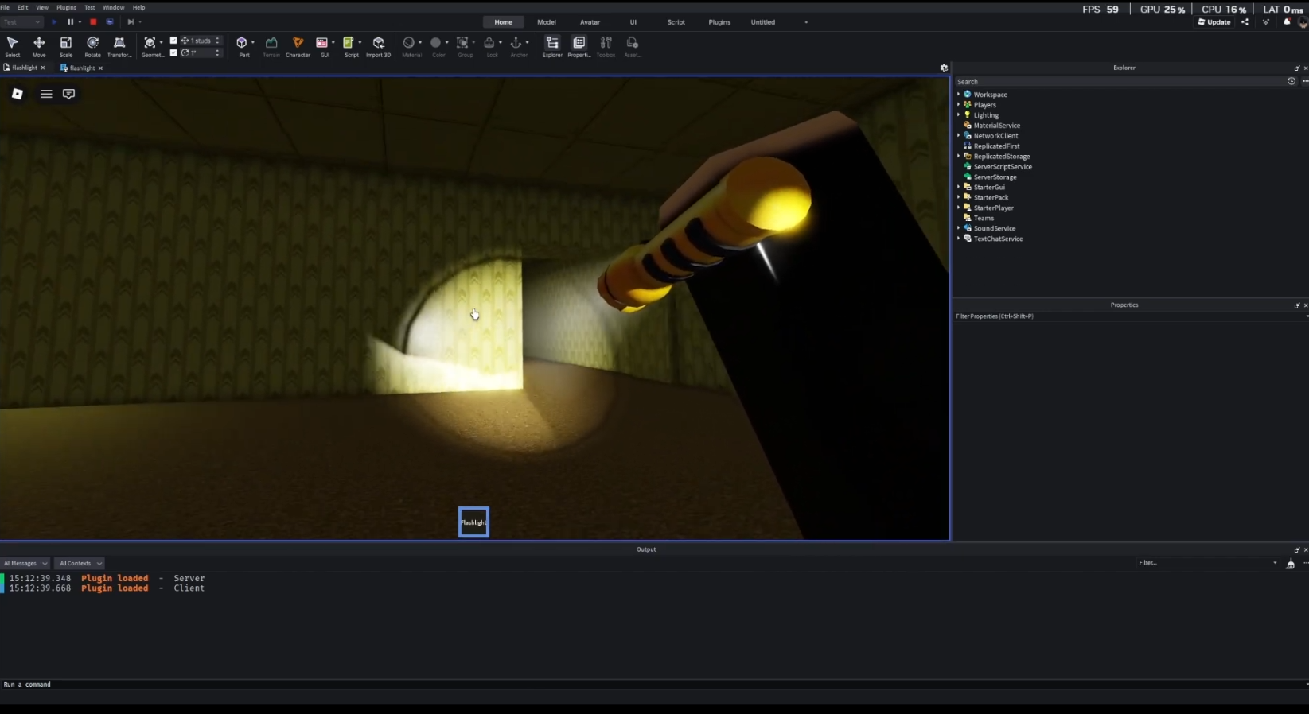Insert a Part with the Part icon
Screen dimensions: 1309x714
click(x=242, y=46)
